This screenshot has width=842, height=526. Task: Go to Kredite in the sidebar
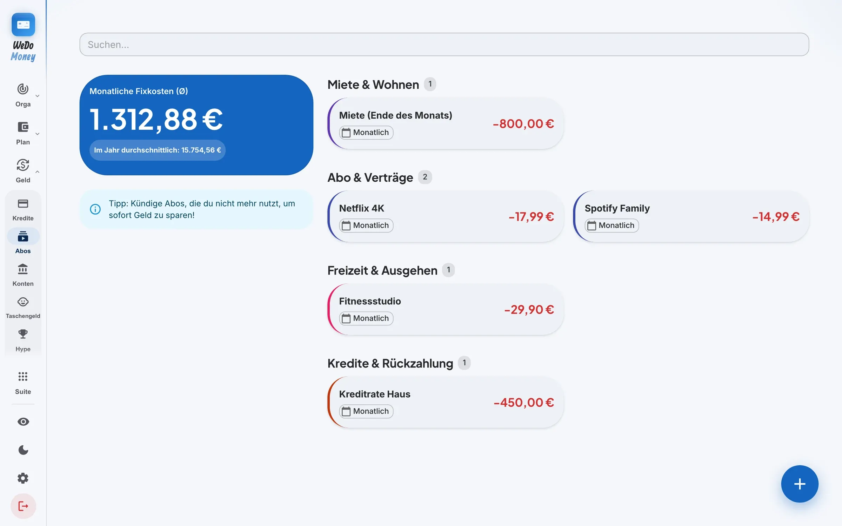[x=23, y=210]
